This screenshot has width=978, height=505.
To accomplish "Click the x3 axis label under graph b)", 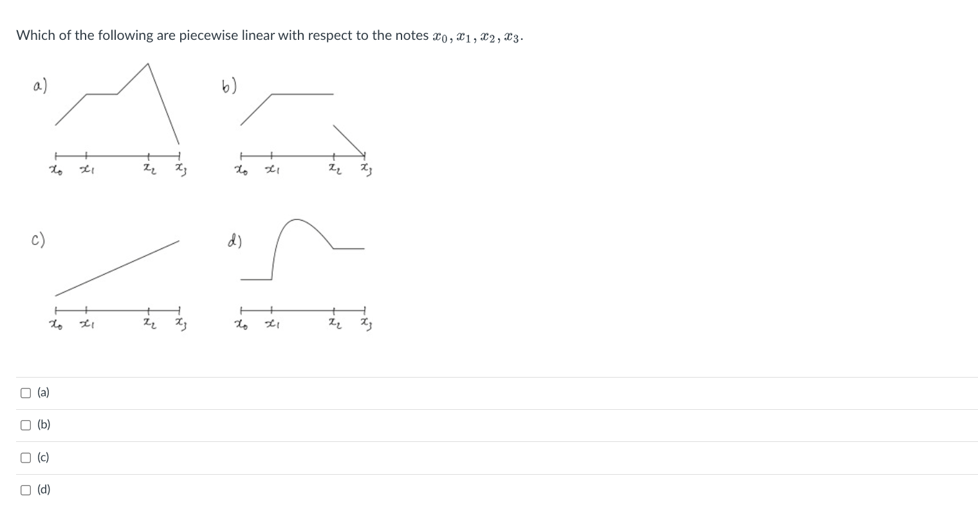I will [x=367, y=169].
